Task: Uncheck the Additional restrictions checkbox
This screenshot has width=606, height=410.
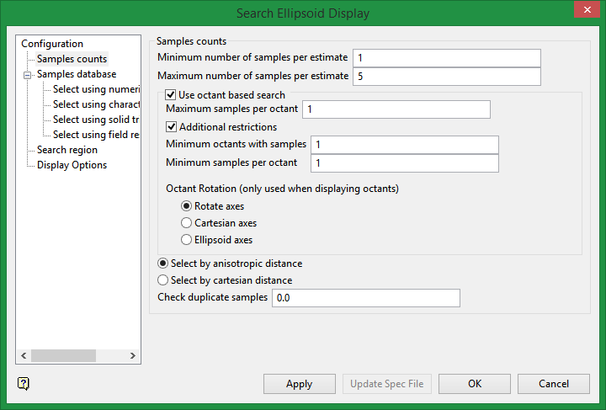Action: (x=172, y=126)
